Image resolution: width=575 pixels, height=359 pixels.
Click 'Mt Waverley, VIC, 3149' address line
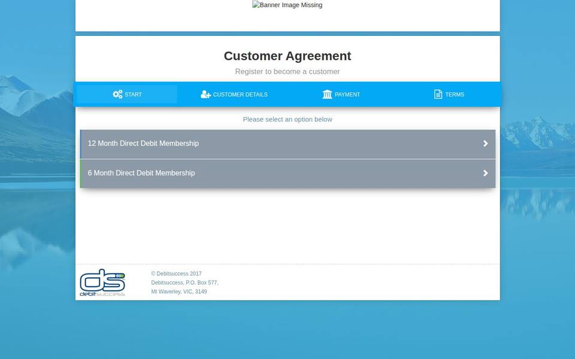coord(179,291)
